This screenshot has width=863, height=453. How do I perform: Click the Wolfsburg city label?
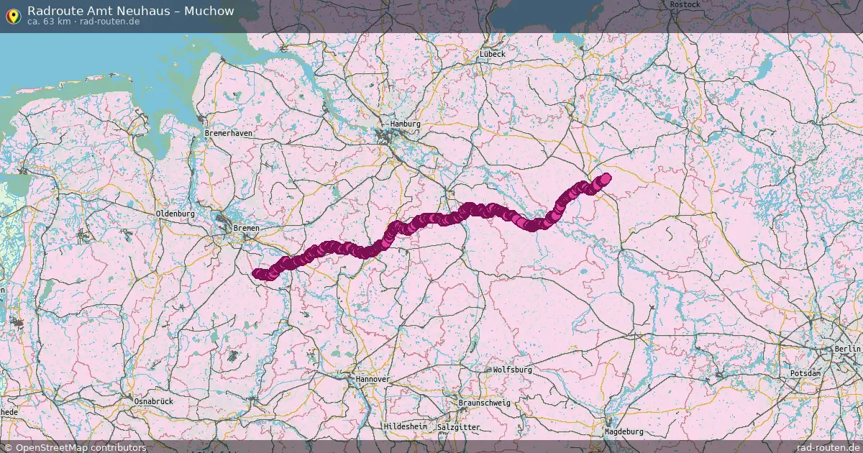coord(513,370)
